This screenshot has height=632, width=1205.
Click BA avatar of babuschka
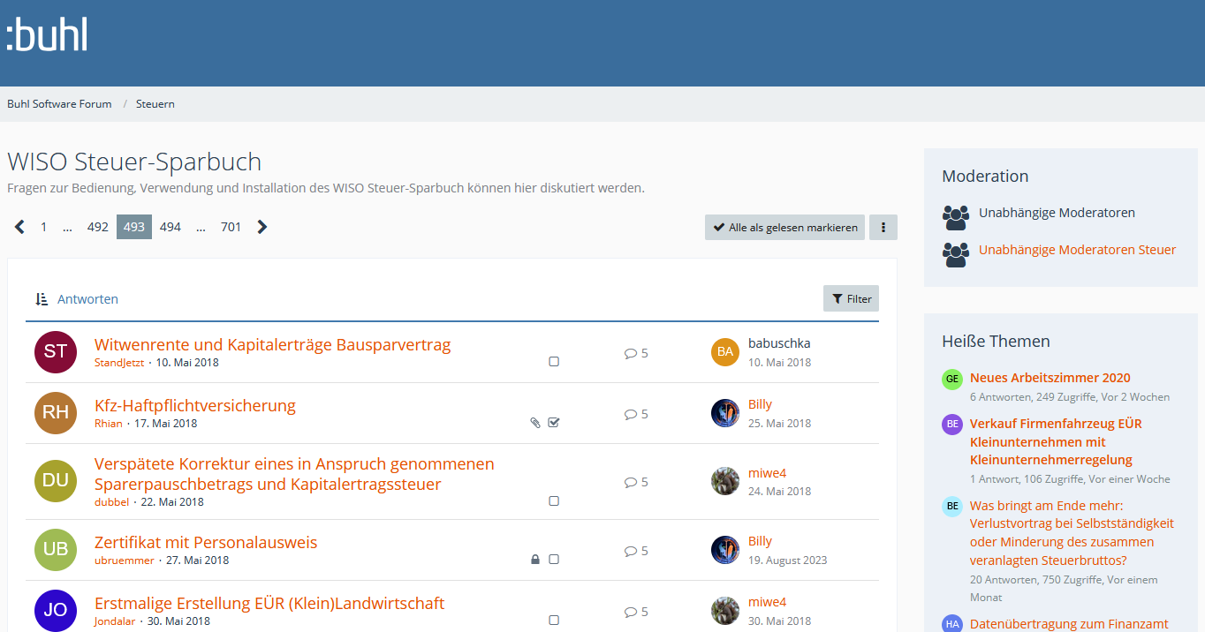pos(725,352)
